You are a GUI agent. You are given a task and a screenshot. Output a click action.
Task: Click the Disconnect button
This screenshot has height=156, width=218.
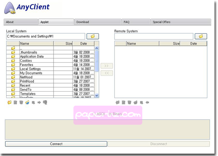tap(159, 144)
